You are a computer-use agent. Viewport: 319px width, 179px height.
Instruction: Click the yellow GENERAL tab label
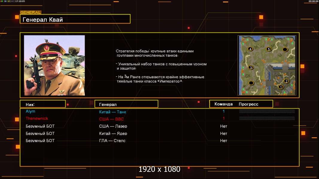pos(31,12)
